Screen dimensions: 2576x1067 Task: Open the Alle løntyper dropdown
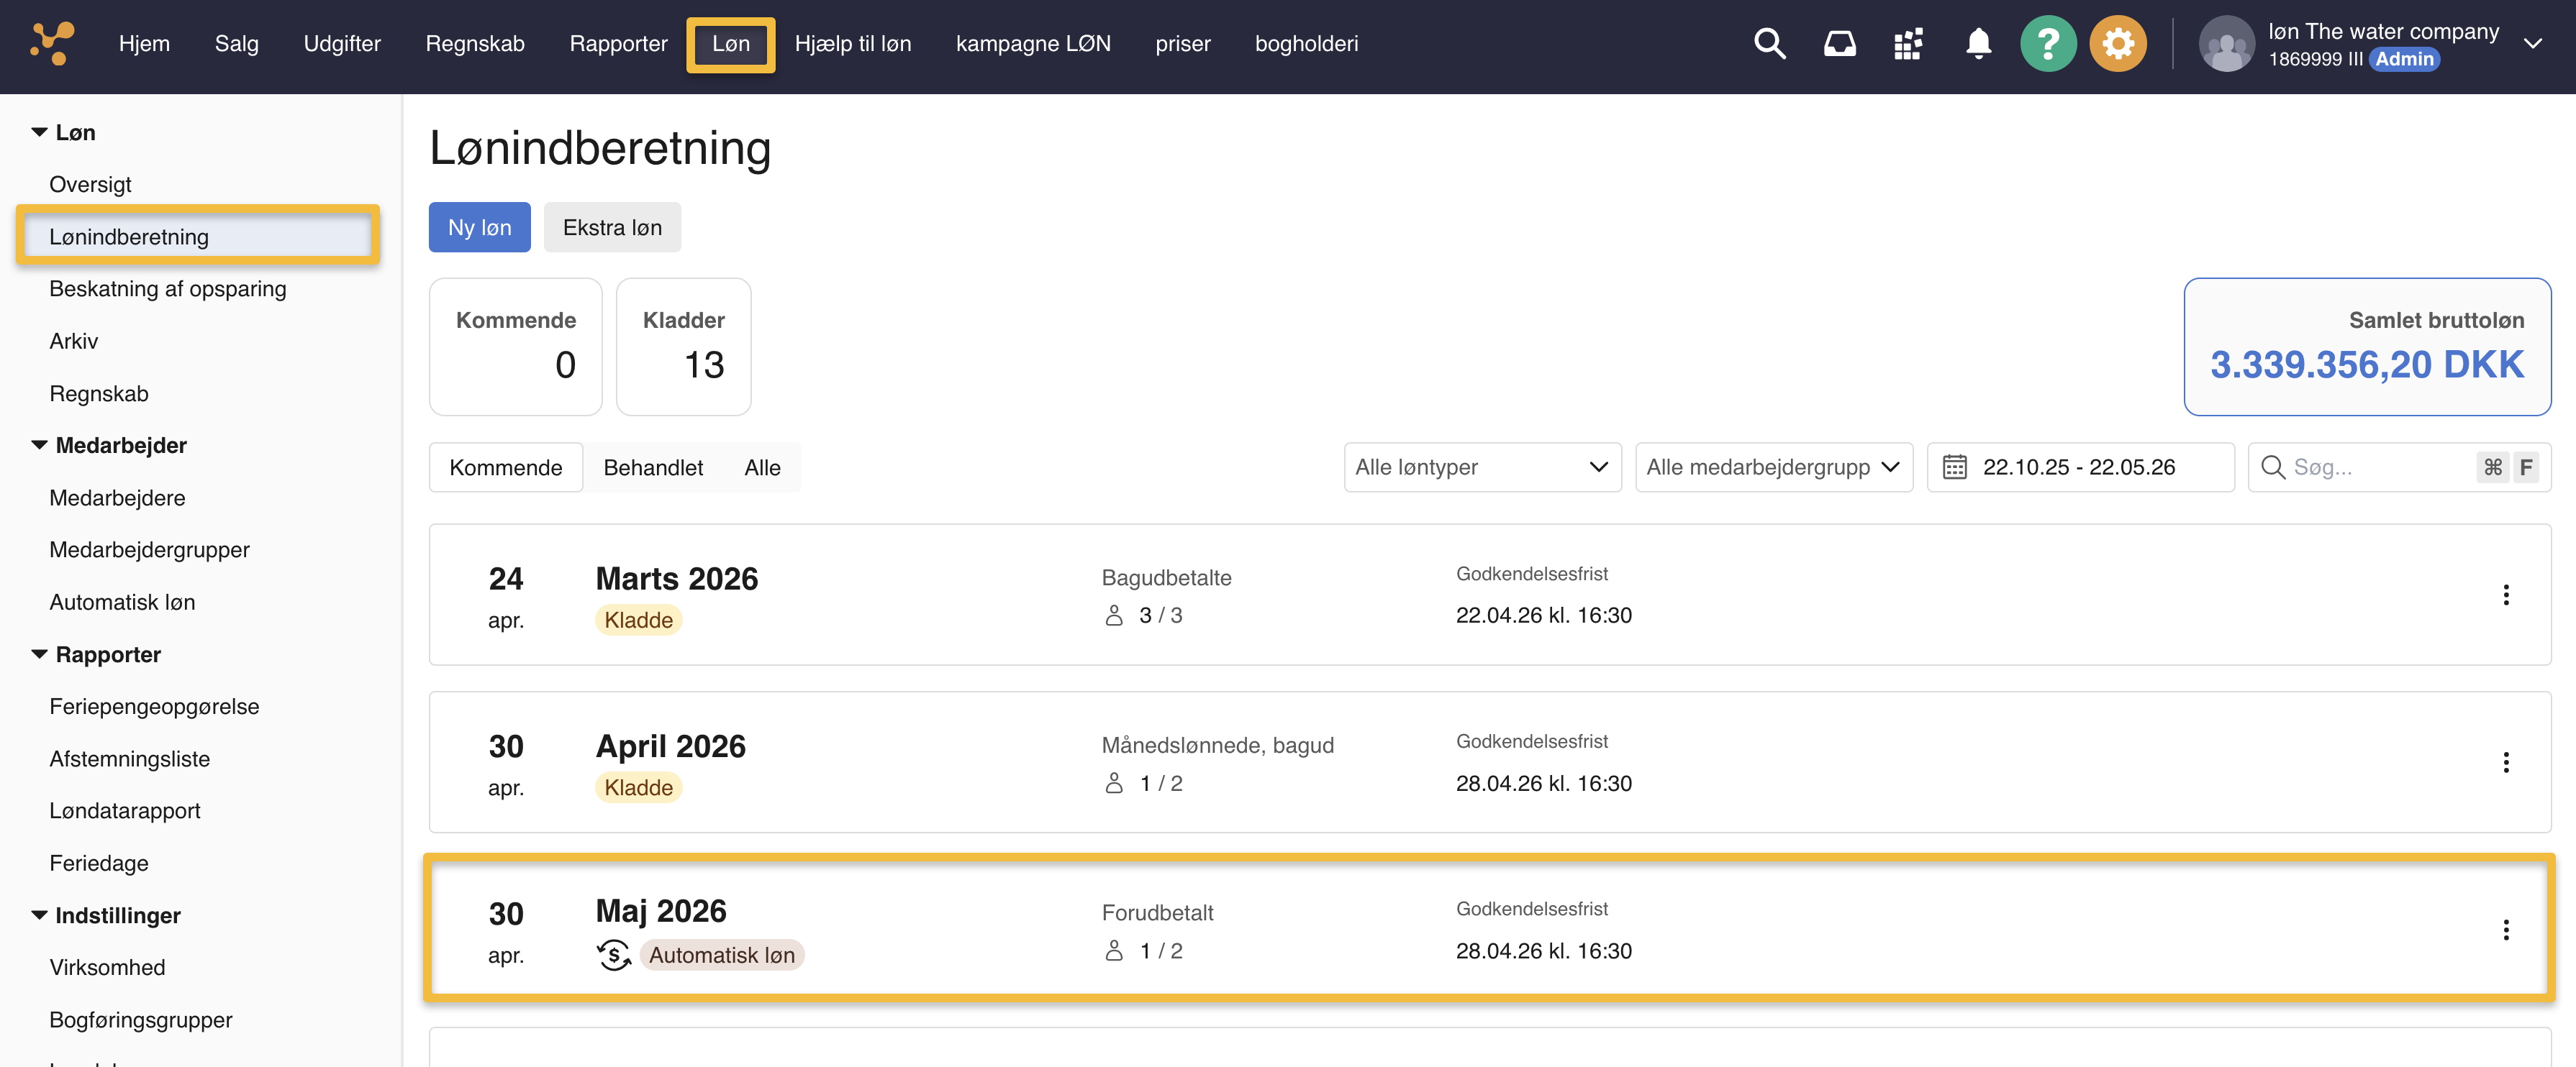click(1482, 467)
